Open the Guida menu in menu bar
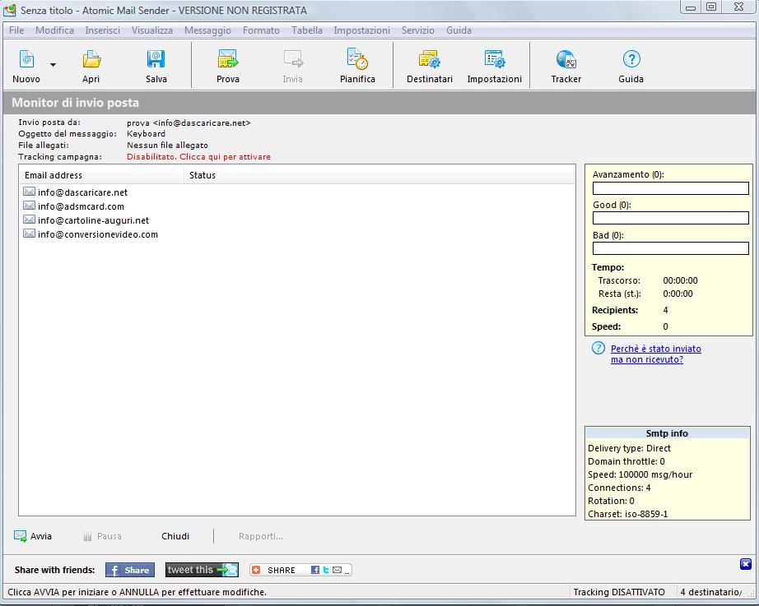This screenshot has height=606, width=759. click(459, 30)
